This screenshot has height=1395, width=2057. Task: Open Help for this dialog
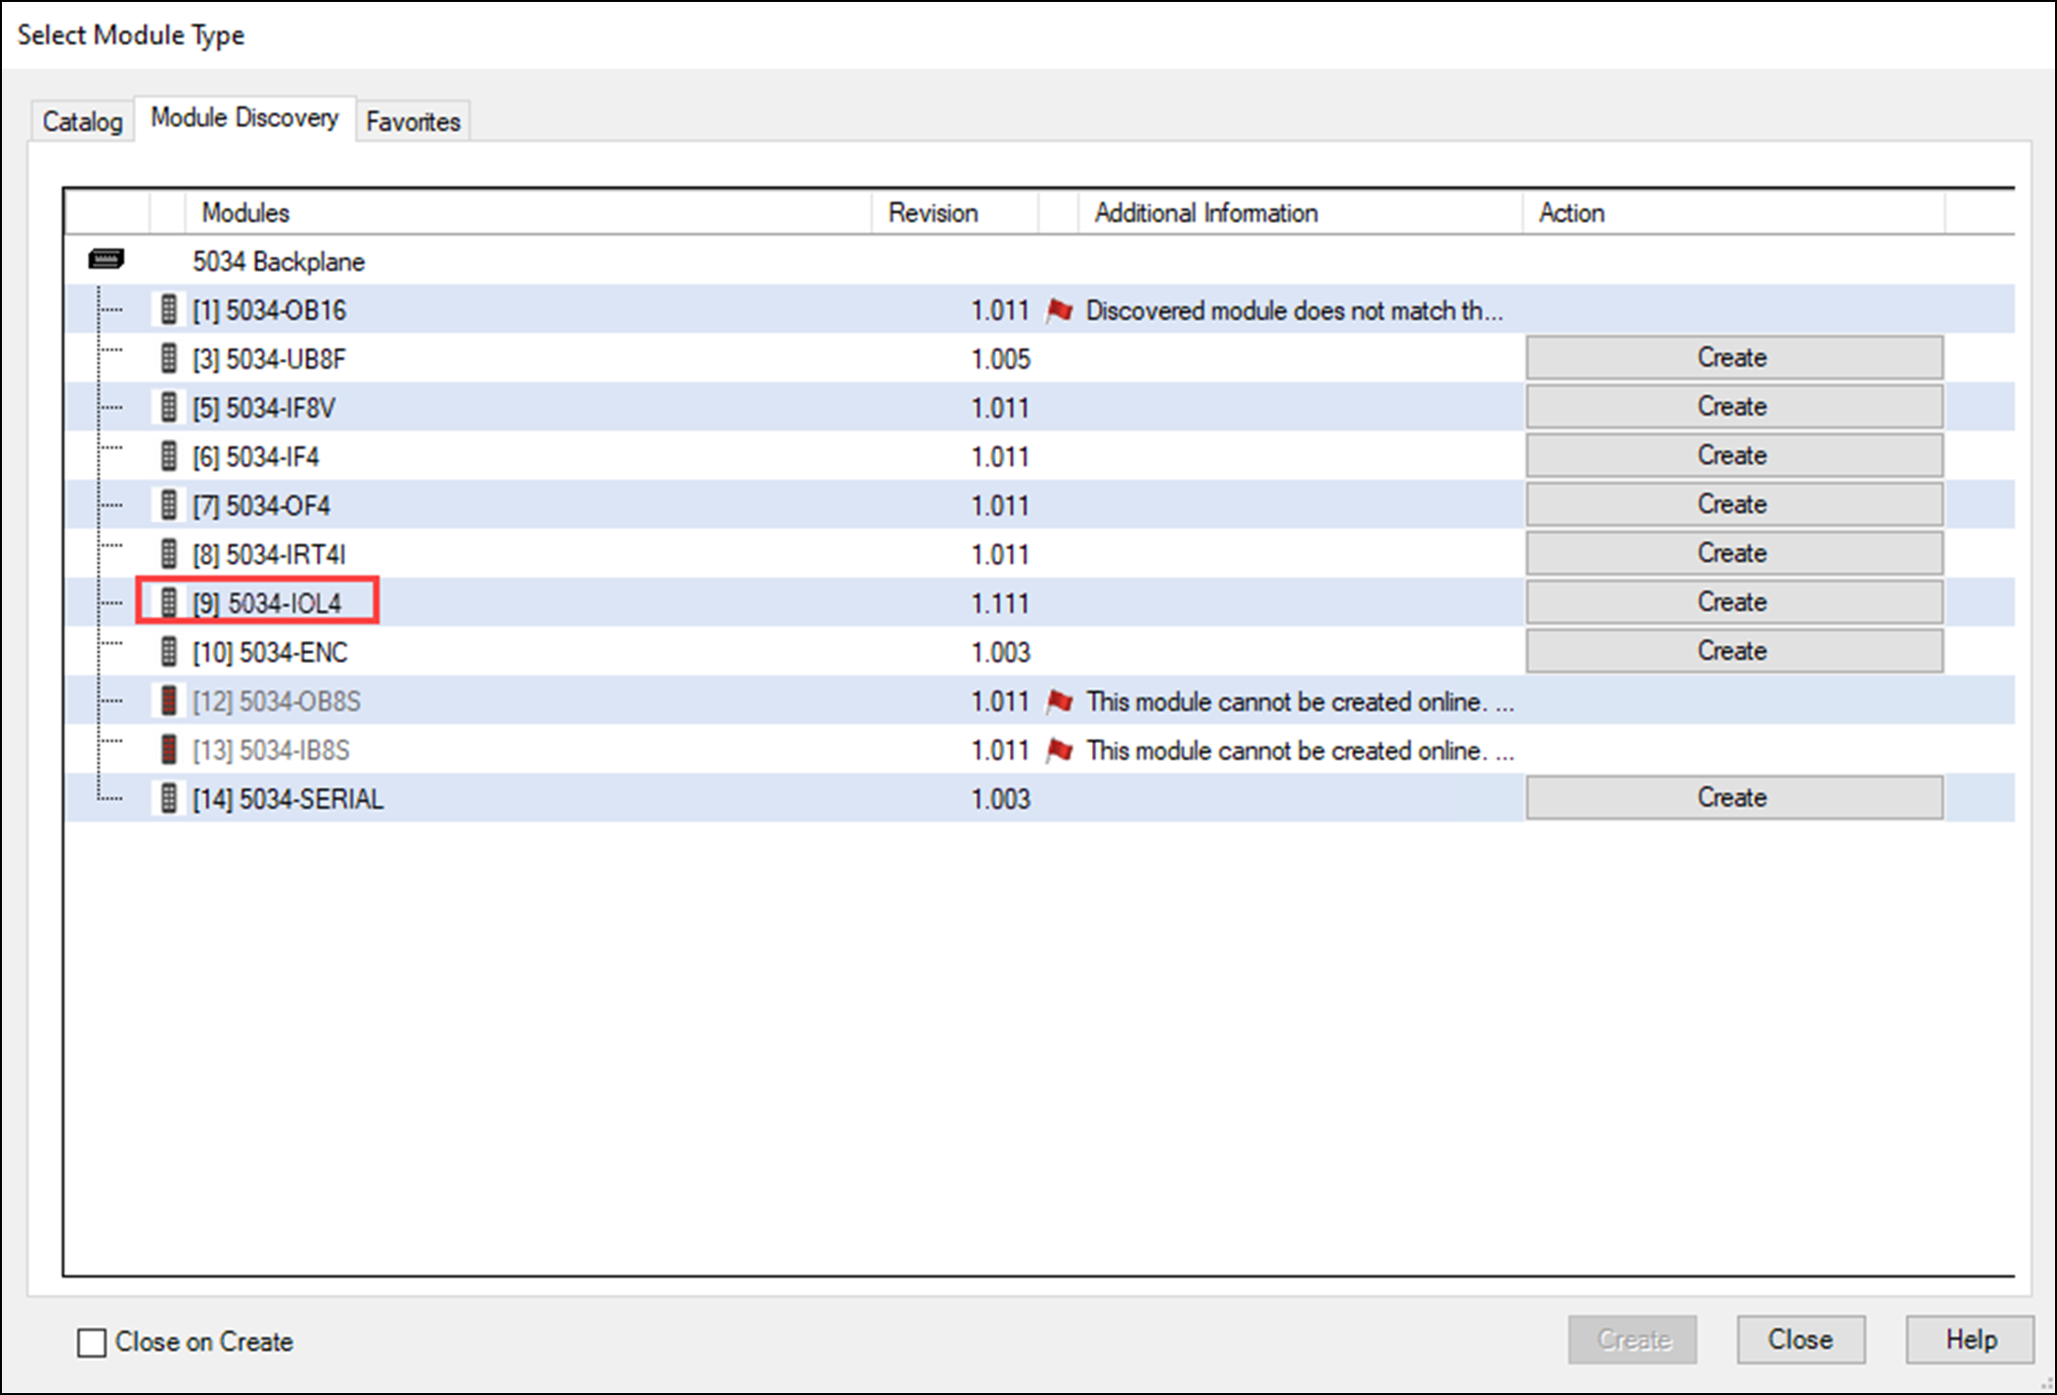(x=1970, y=1339)
